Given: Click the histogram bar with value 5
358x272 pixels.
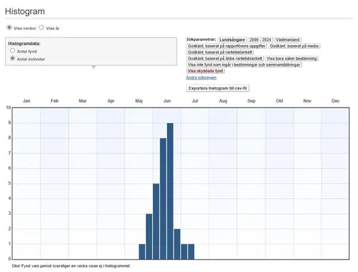Looking at the screenshot, I should pos(156,221).
